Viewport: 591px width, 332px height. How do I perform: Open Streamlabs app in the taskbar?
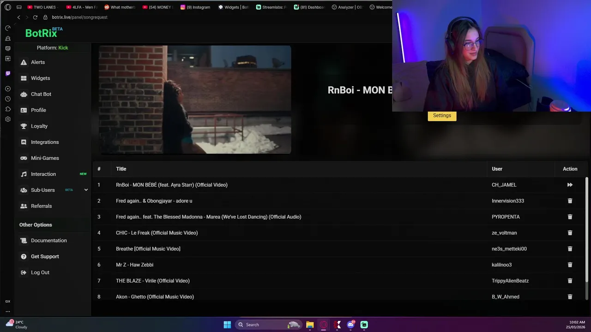click(x=364, y=325)
